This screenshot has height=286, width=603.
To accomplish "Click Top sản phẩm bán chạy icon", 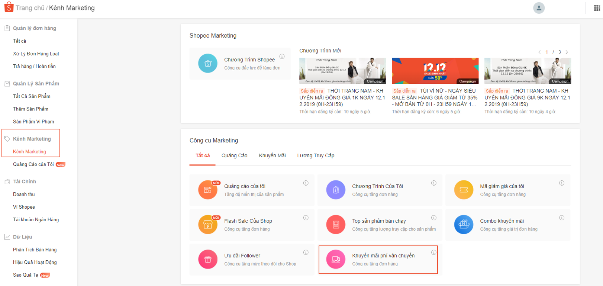I will [x=336, y=225].
